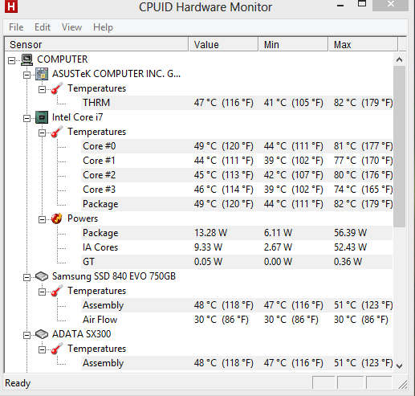The height and width of the screenshot is (396, 415).
Task: Click the Min column header
Action: coord(293,44)
